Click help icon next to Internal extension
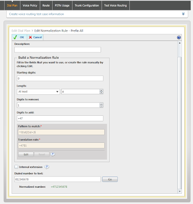Screen dimensions: 193x204 coord(46,167)
